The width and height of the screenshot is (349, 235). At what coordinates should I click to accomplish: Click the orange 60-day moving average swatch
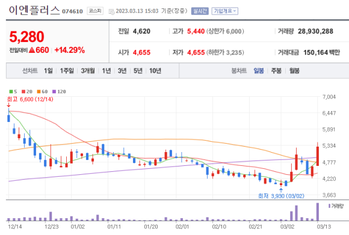pyautogui.click(x=39, y=91)
